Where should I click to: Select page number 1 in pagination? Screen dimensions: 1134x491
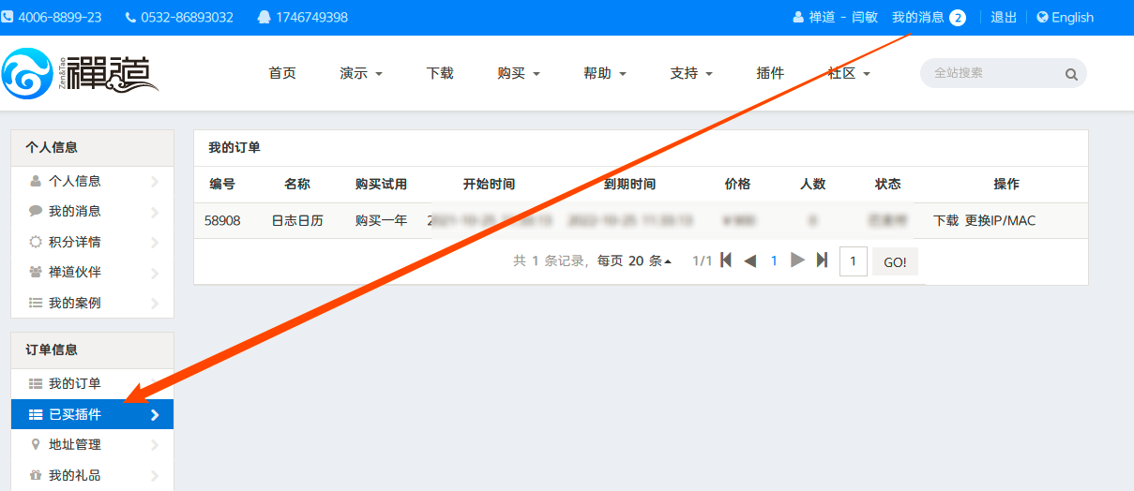(x=774, y=261)
